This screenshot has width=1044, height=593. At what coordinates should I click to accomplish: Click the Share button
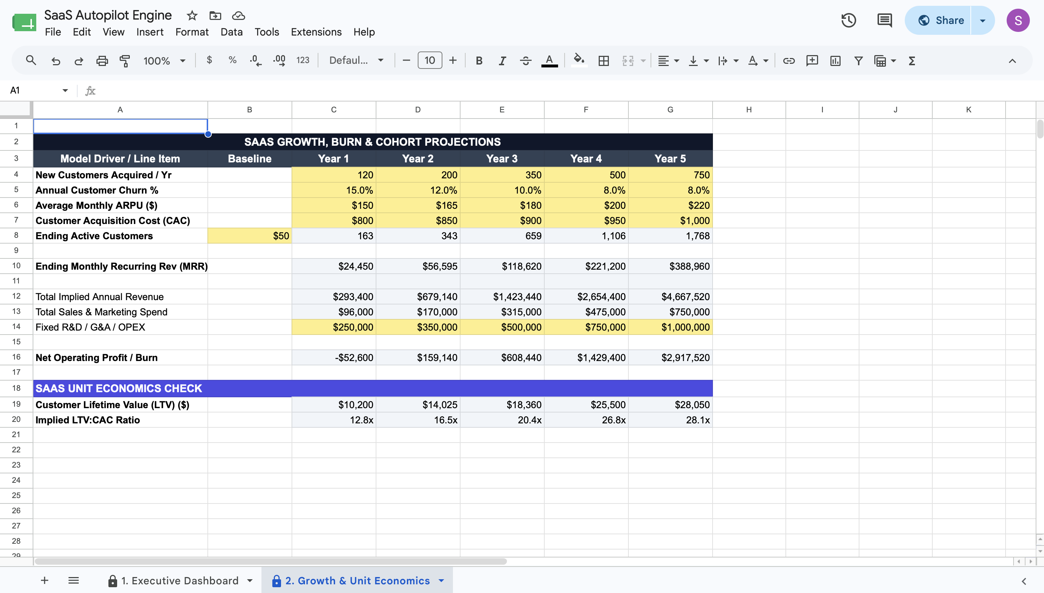[x=938, y=20]
